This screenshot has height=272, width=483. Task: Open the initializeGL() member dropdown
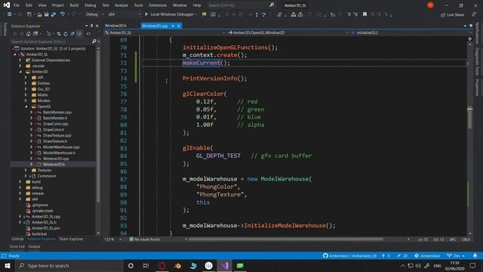click(x=411, y=32)
